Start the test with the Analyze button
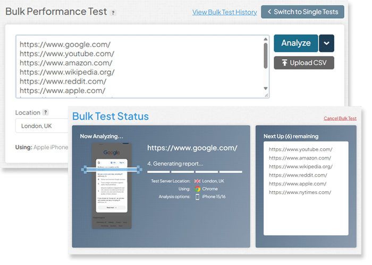 pos(296,43)
